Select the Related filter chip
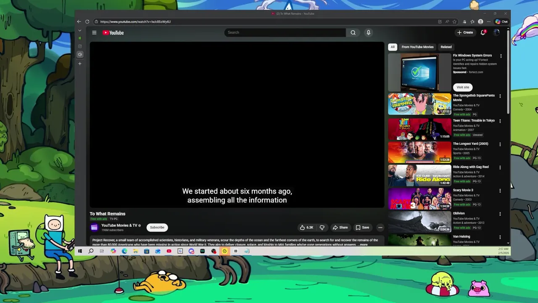This screenshot has height=303, width=538. (446, 47)
